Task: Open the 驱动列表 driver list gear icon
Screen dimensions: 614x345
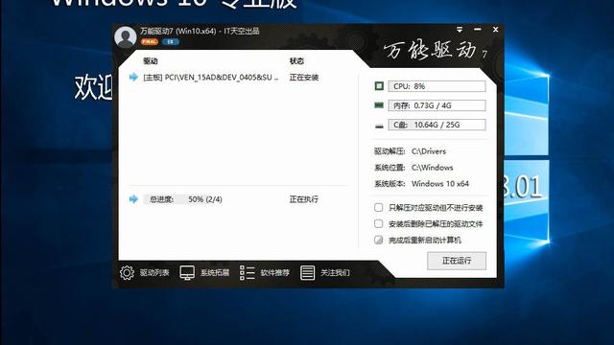Action: pos(127,272)
